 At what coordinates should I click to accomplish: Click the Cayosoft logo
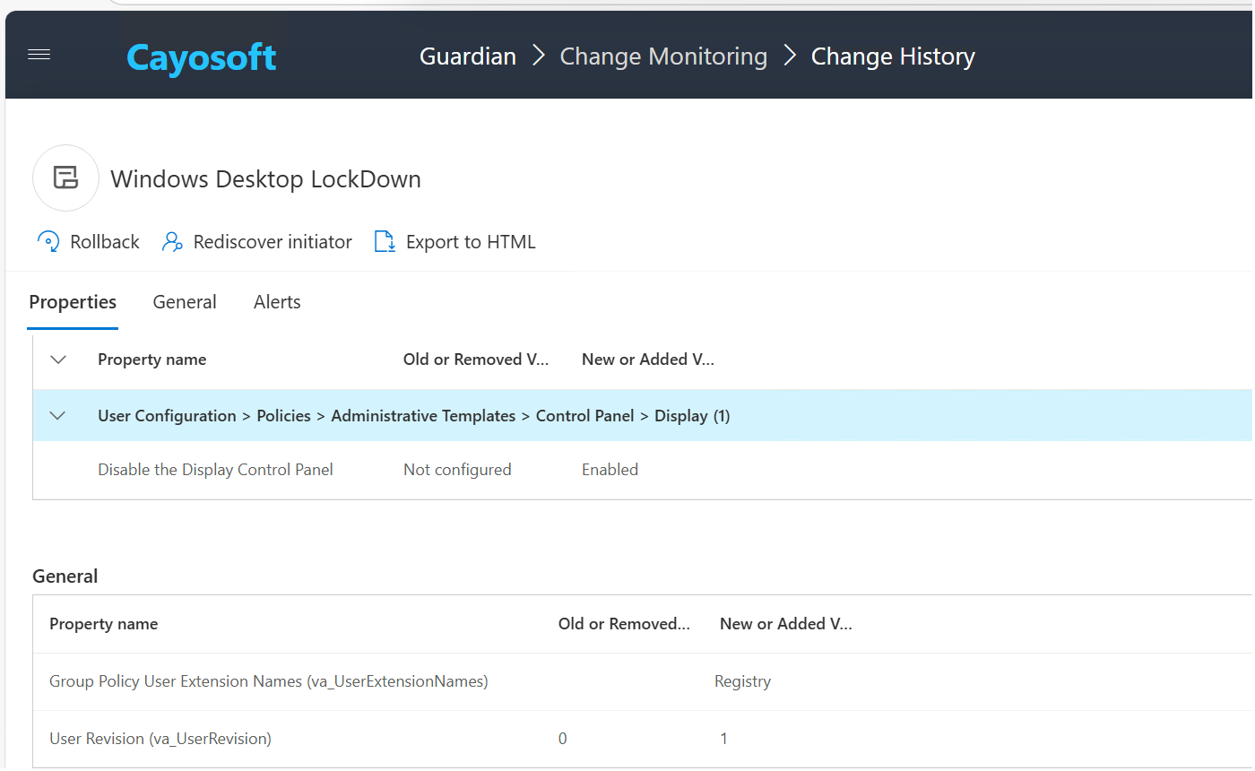(x=201, y=57)
